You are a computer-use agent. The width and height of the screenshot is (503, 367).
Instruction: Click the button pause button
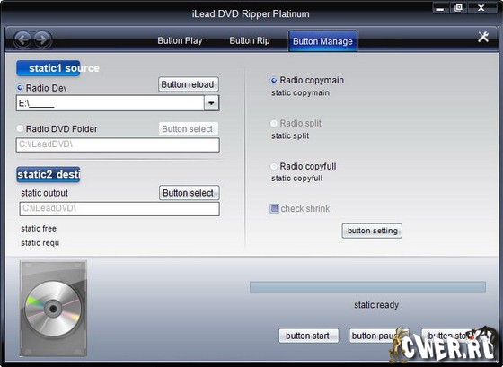[378, 336]
